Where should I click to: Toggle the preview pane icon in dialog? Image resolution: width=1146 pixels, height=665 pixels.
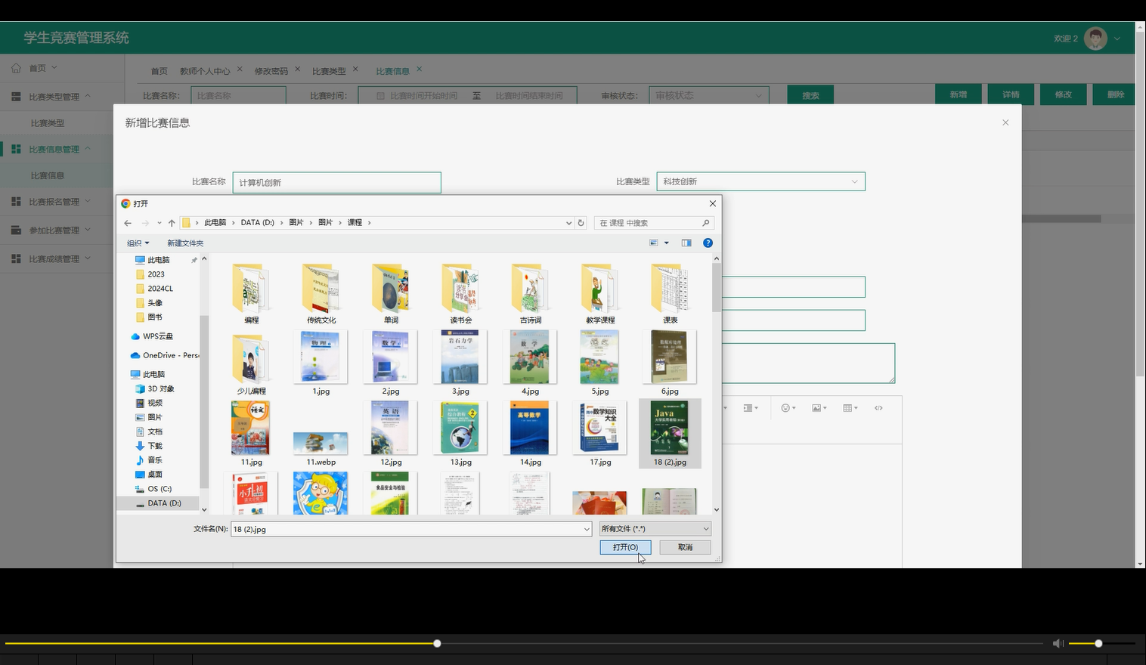point(686,243)
